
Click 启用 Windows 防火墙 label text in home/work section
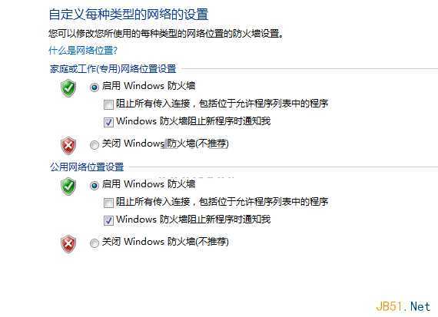pyautogui.click(x=148, y=85)
